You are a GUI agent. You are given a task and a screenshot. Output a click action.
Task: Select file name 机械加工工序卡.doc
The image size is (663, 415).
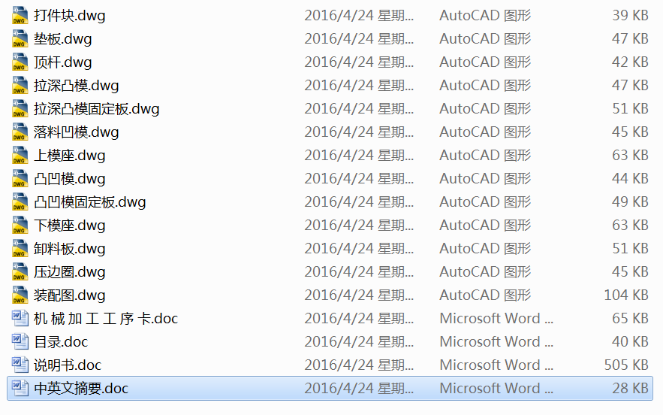106,319
